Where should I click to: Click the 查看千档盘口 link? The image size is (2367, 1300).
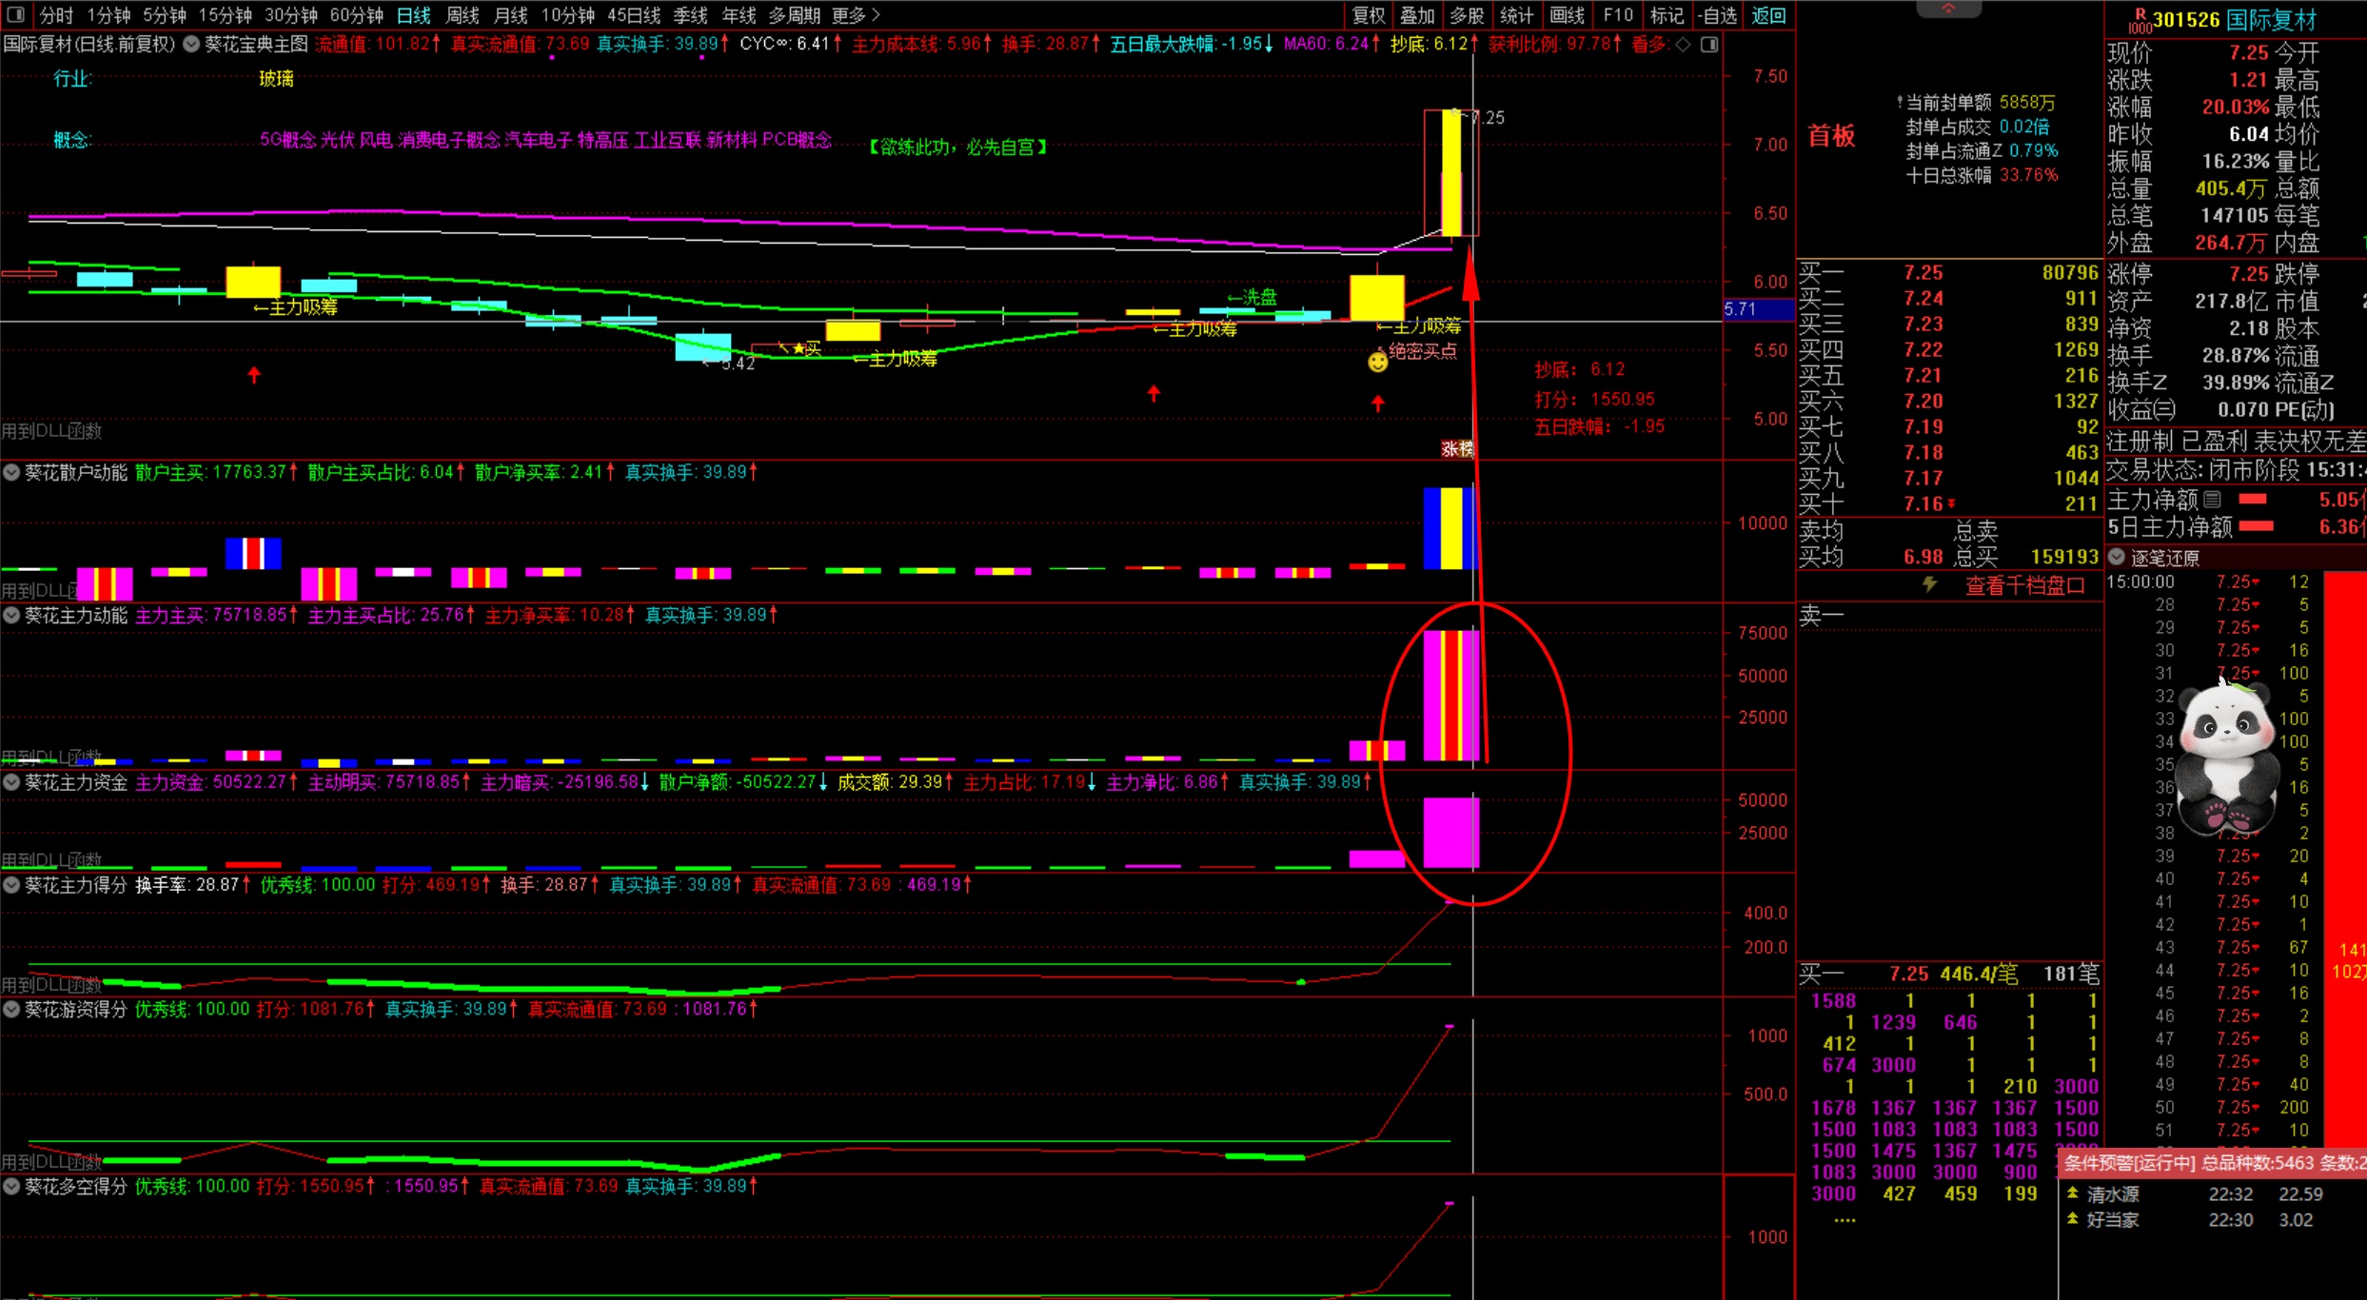tap(2023, 586)
